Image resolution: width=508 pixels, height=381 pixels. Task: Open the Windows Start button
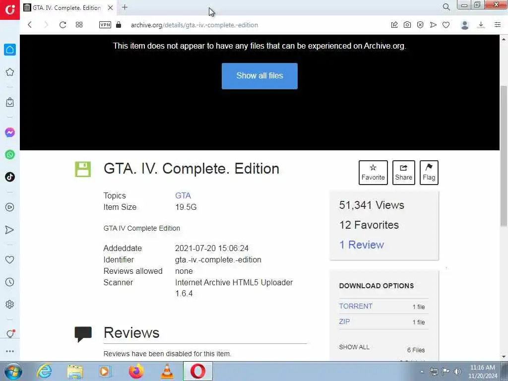(13, 371)
